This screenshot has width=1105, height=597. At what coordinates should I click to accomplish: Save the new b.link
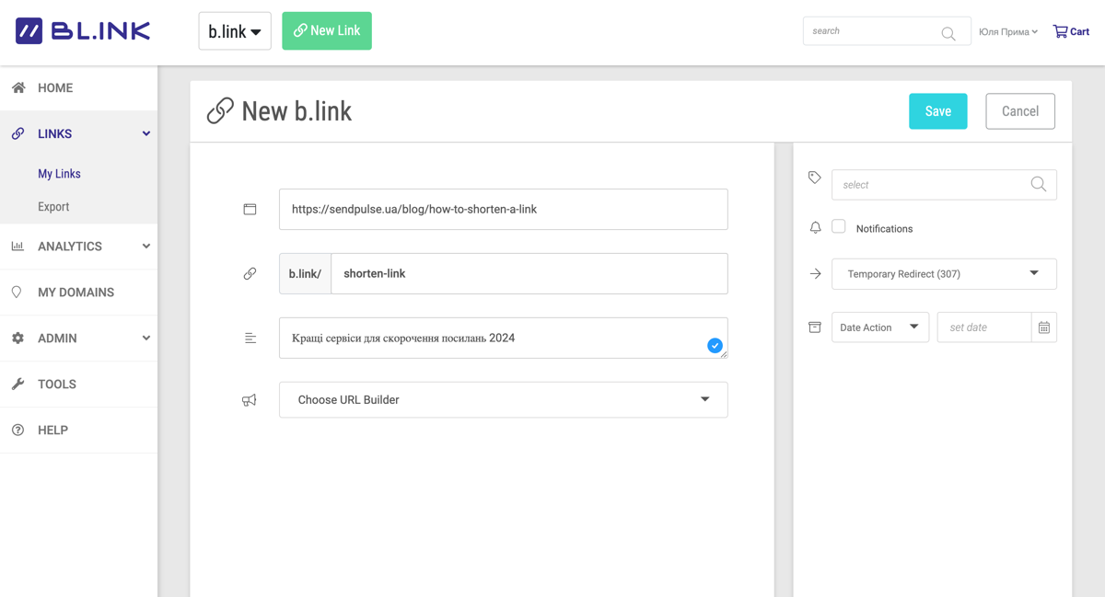(937, 110)
